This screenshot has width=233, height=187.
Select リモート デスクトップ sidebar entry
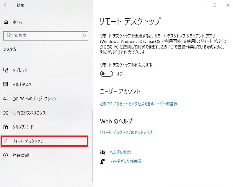44,141
